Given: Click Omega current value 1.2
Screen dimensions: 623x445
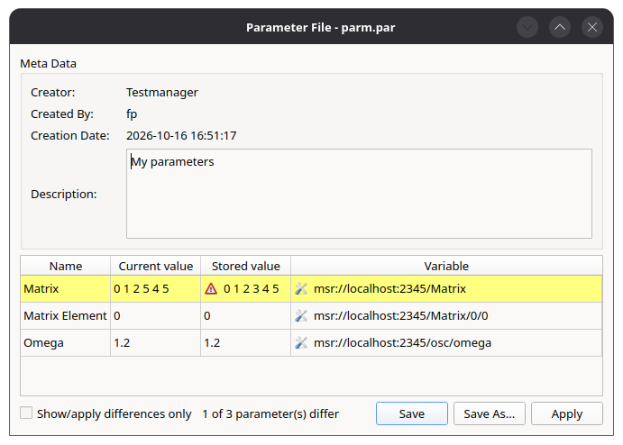Looking at the screenshot, I should pos(156,342).
